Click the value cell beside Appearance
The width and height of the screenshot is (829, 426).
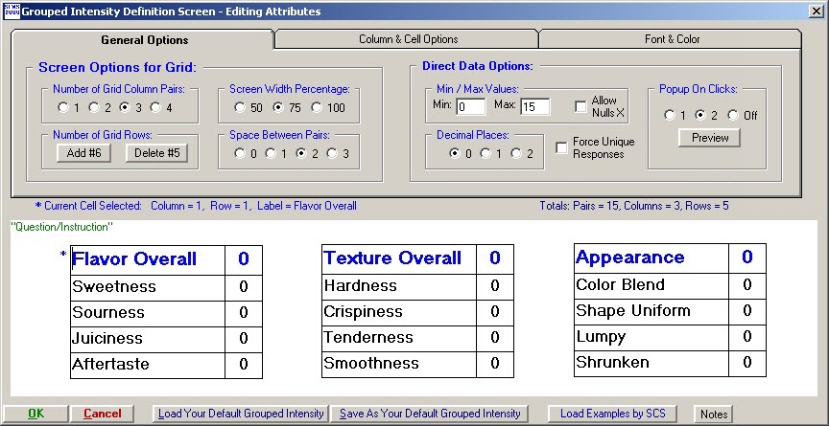[747, 258]
